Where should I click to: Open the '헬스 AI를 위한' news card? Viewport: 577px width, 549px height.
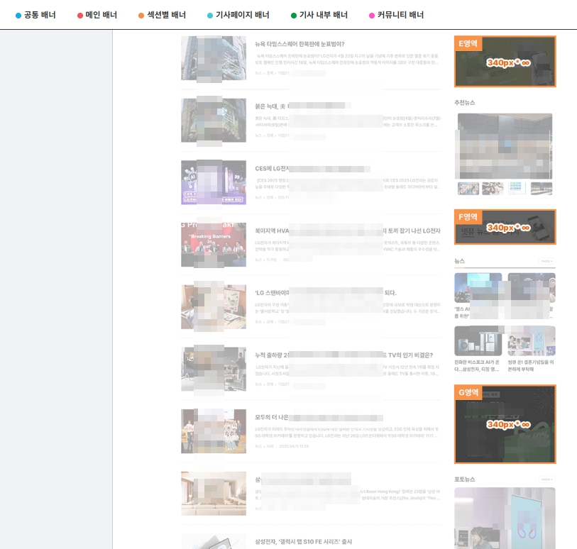pos(478,296)
